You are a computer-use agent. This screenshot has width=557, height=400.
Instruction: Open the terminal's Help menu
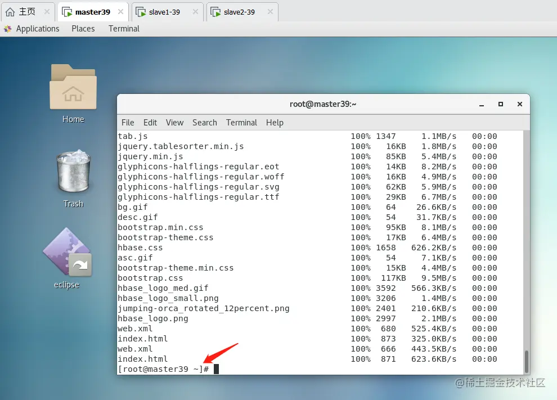275,123
